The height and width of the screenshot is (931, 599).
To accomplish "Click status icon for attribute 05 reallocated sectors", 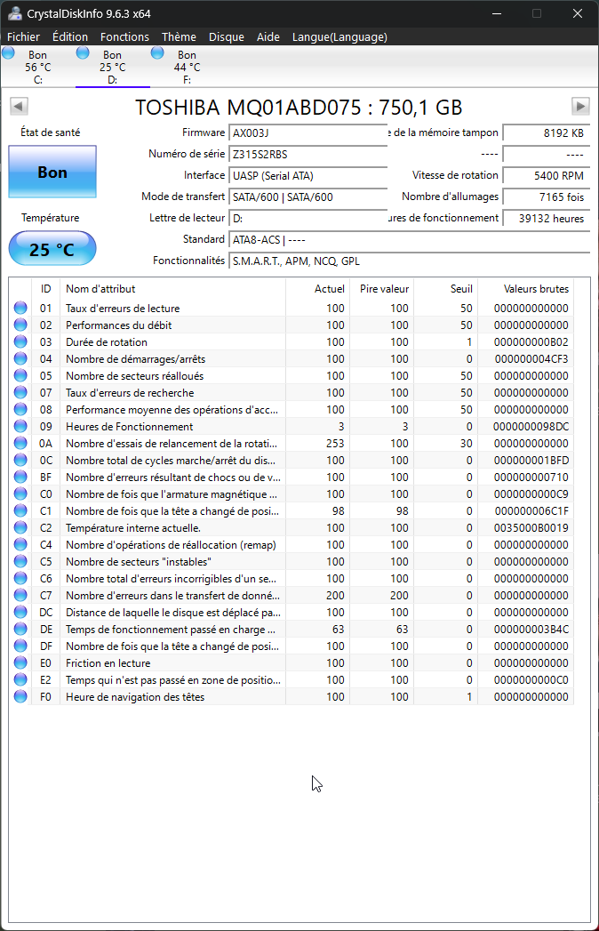I will (x=20, y=376).
